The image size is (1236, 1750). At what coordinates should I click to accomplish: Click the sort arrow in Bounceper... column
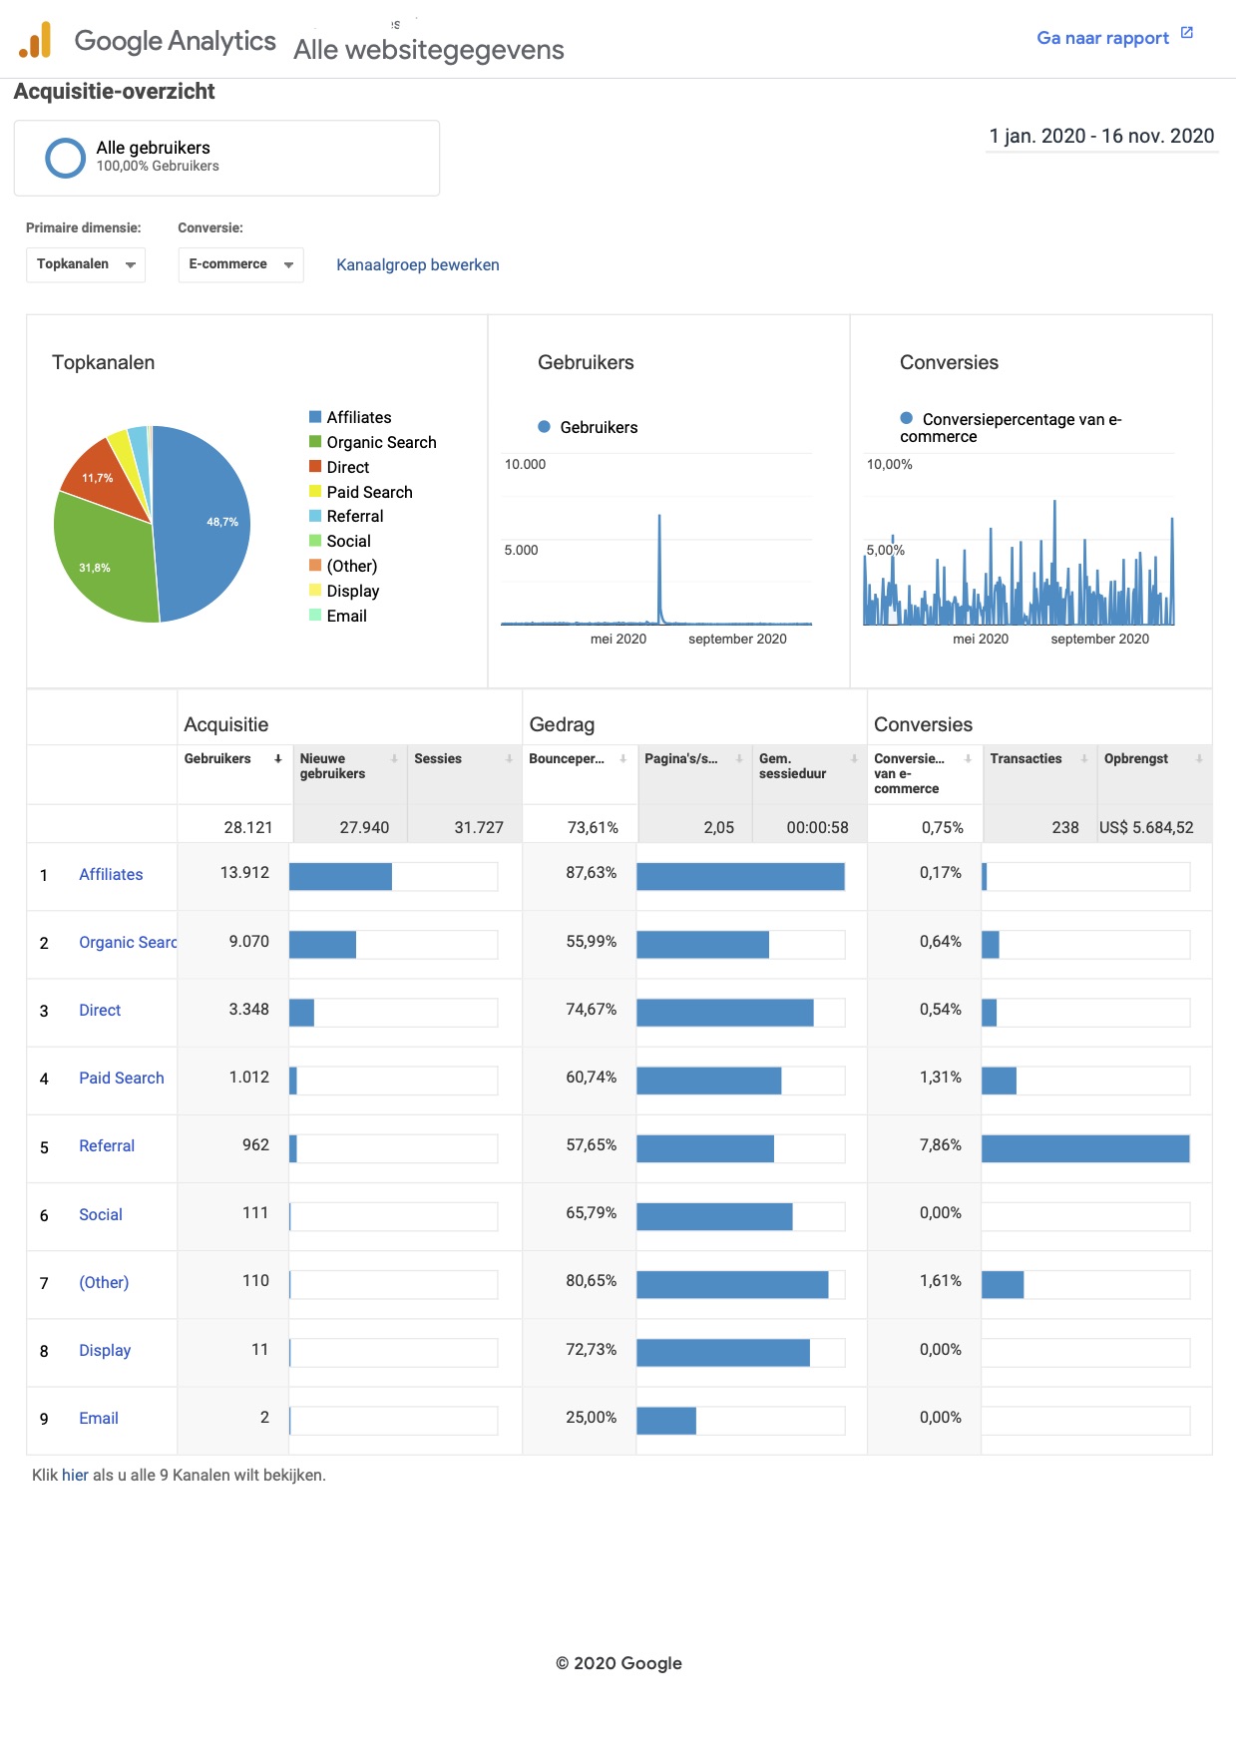(x=623, y=759)
